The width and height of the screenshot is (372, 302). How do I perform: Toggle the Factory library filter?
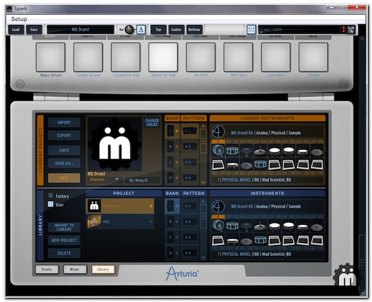pyautogui.click(x=51, y=196)
